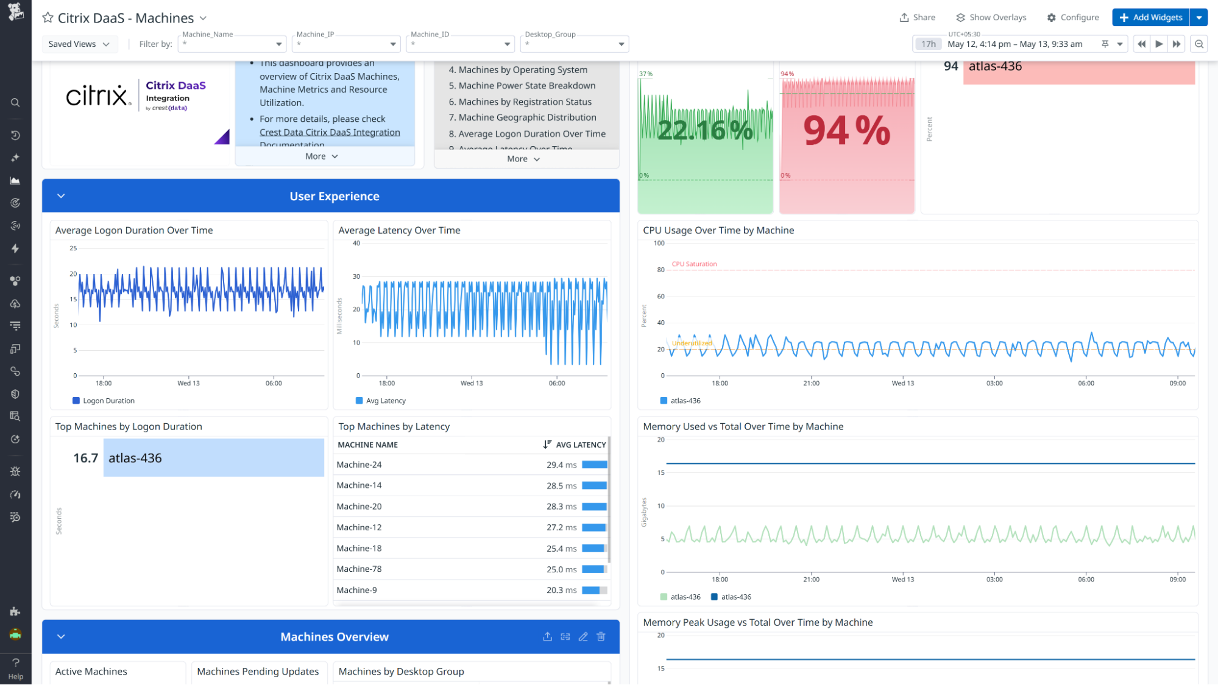This screenshot has height=685, width=1218.
Task: Click the table-with-magnifier sidebar icon
Action: [x=15, y=416]
